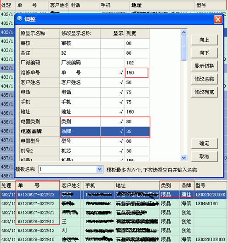This screenshot has height=243, width=228.
Task: Click 地址 header in top background table
Action: tap(162, 6)
